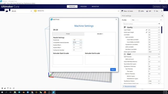Close the Add Printer dialog

[x=116, y=19]
